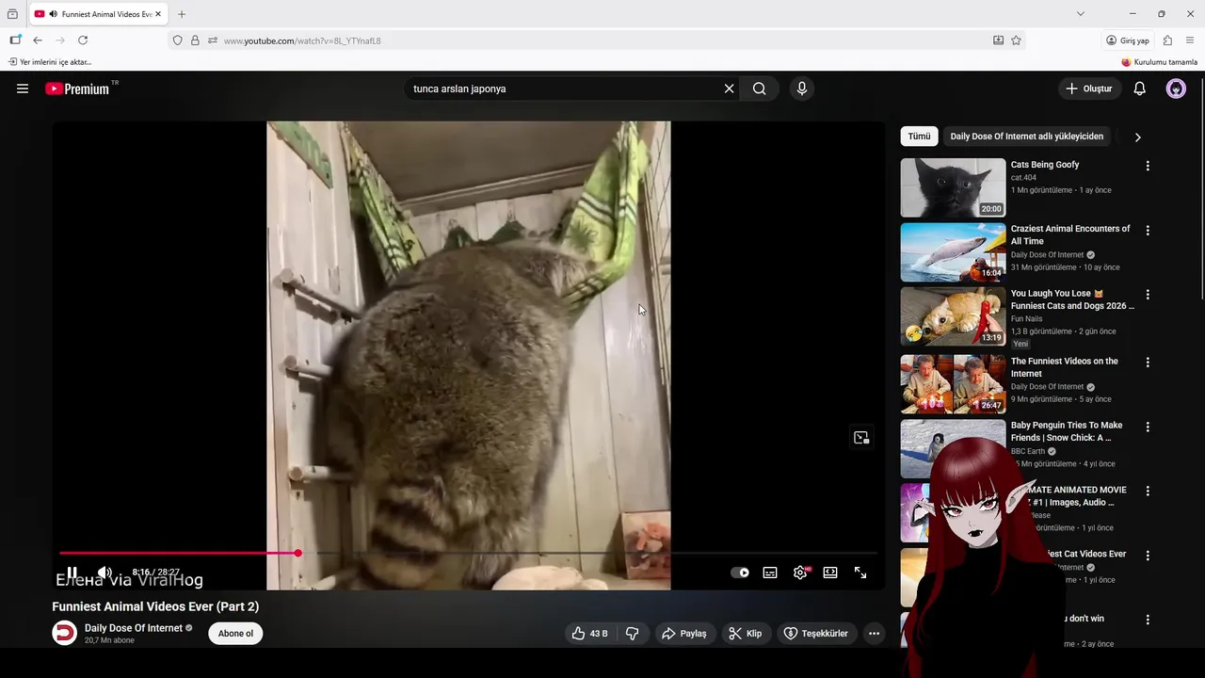Viewport: 1205px width, 678px height.
Task: Open The Funniest Videos on the Internet title
Action: coord(1065,367)
